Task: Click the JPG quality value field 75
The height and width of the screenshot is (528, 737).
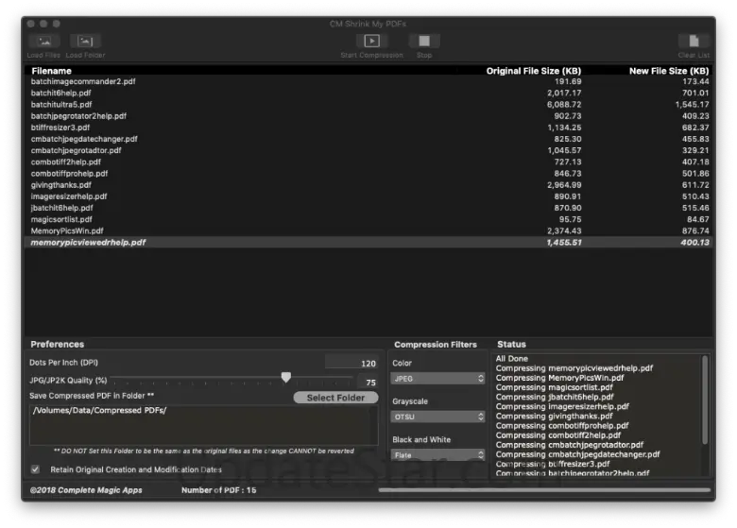Action: coord(368,383)
